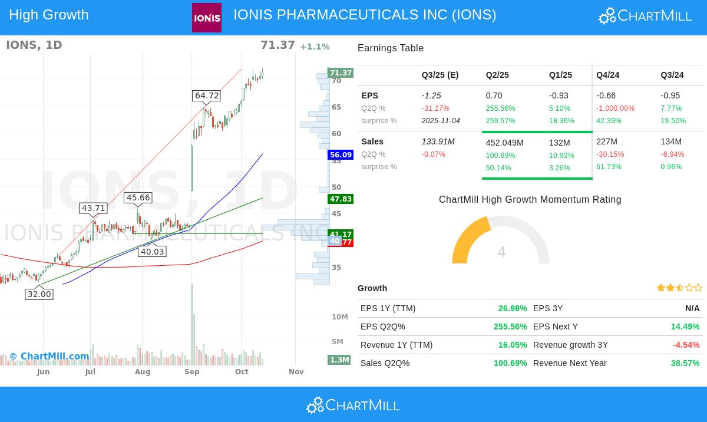Click the High Growth Momentum Rating gauge
This screenshot has height=422, width=707.
[501, 240]
